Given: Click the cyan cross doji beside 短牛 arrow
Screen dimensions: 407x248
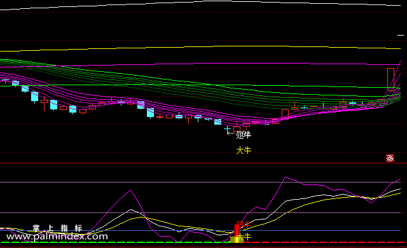Looking at the screenshot, I should point(227,129).
